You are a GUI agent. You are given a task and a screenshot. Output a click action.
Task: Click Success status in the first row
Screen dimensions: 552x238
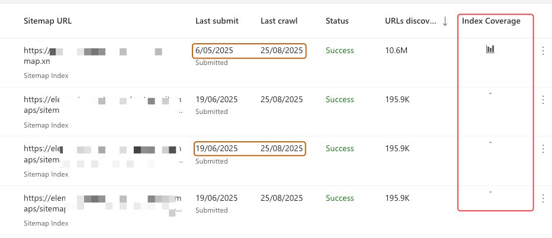click(340, 51)
